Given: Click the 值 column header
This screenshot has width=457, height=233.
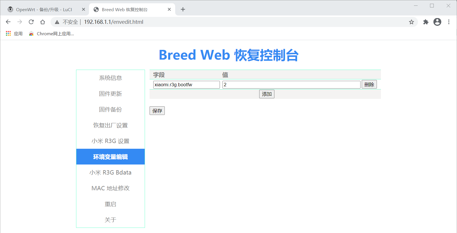Looking at the screenshot, I should [x=225, y=75].
